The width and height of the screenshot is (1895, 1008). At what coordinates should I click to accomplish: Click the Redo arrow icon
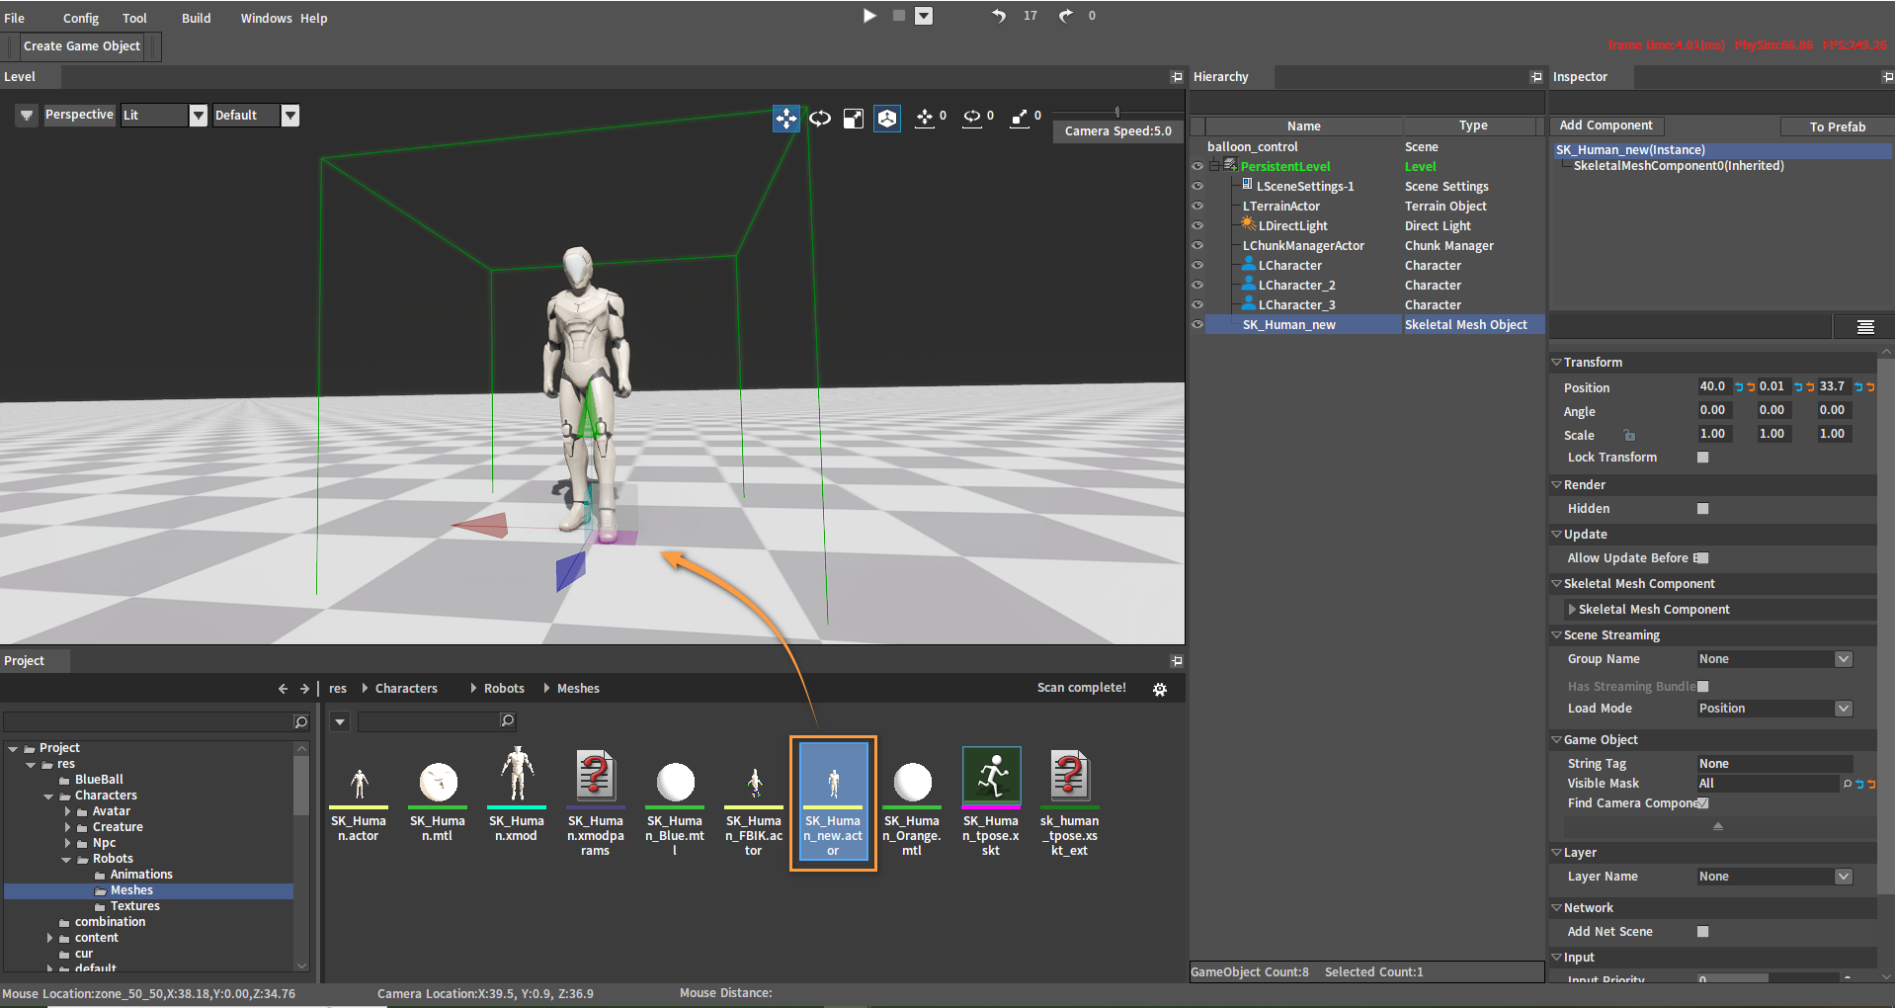1065,16
